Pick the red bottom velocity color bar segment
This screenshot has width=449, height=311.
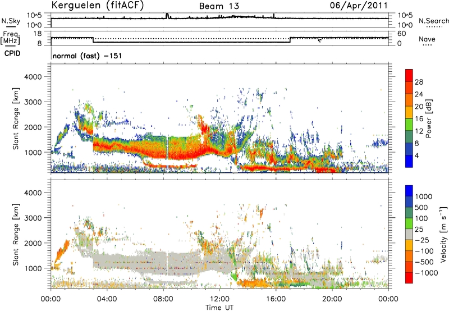coord(409,278)
